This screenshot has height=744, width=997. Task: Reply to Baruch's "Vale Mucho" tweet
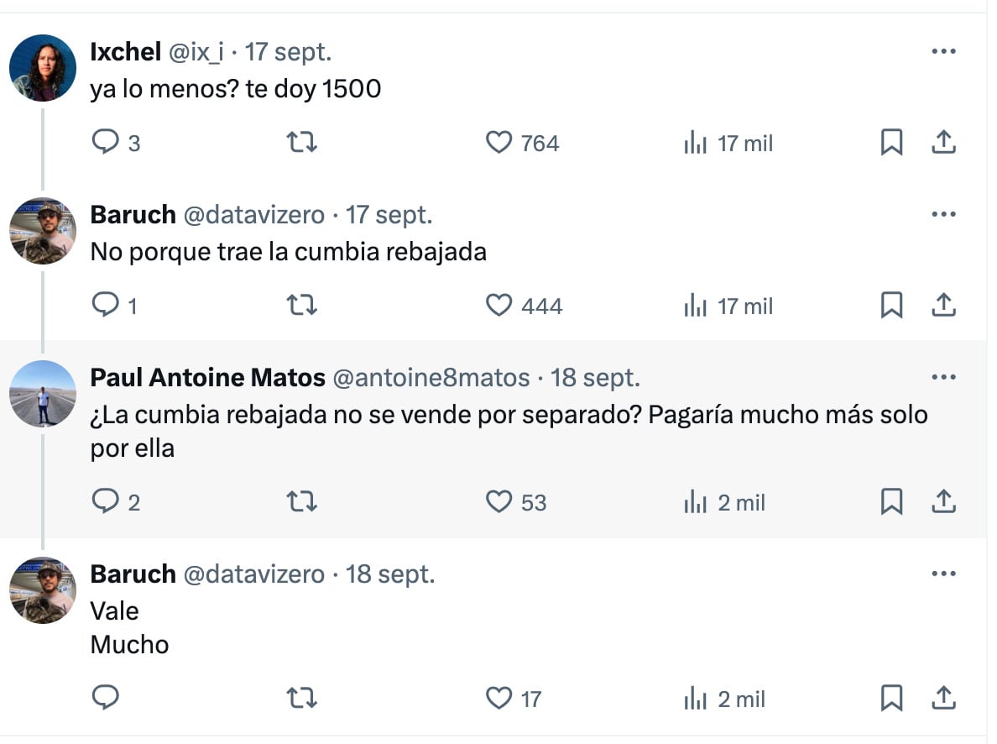tap(106, 698)
